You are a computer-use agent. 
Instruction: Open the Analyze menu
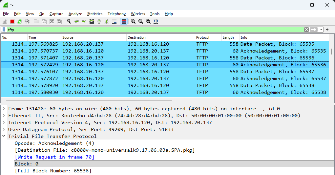(75, 14)
